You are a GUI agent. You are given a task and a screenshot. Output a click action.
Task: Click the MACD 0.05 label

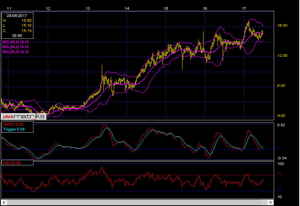tap(13, 124)
